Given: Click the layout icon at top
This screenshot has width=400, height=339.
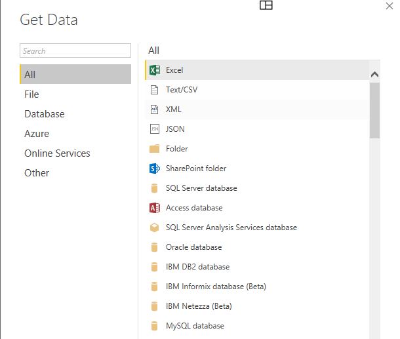Looking at the screenshot, I should click(266, 5).
